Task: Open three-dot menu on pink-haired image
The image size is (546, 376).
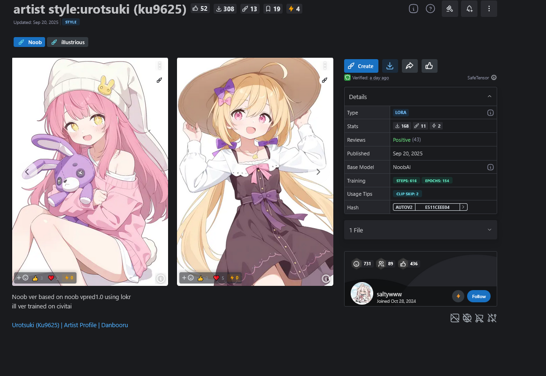Action: coord(160,65)
